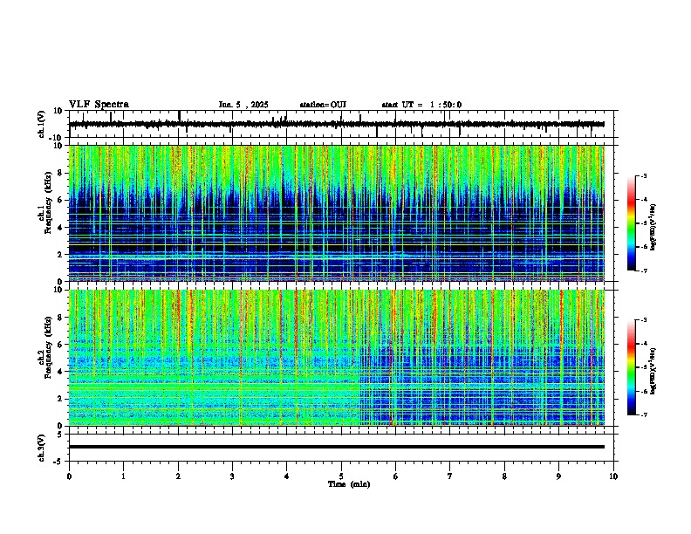
Task: Click time axis tick label 3
Action: pos(232,476)
